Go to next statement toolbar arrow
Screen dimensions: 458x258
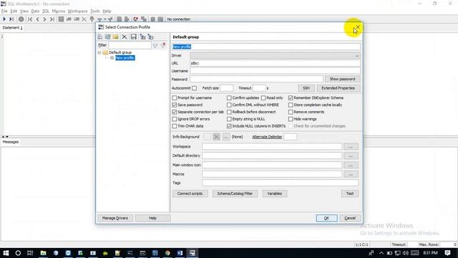pyautogui.click(x=44, y=19)
